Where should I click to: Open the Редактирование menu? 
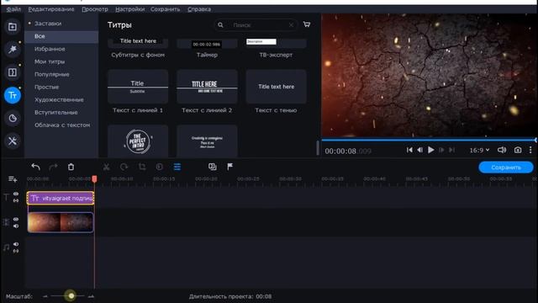[x=51, y=9]
